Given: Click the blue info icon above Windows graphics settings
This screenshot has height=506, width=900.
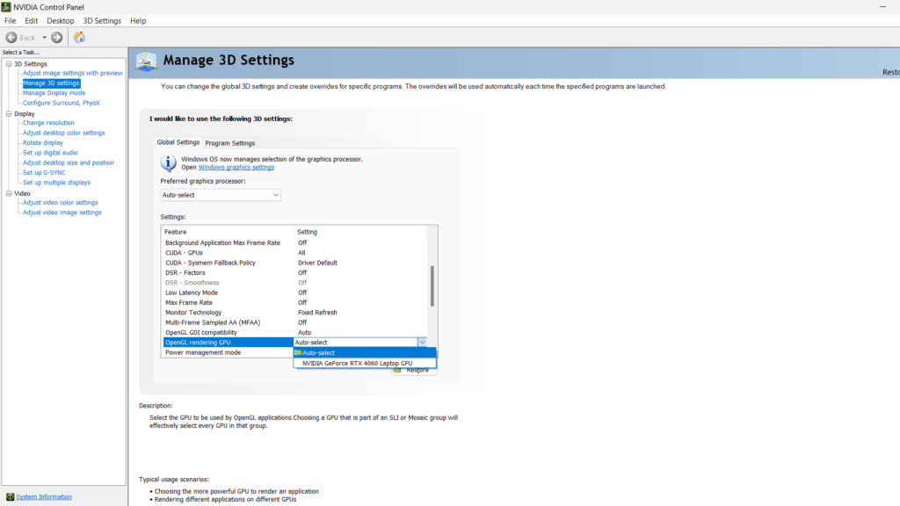Looking at the screenshot, I should click(x=167, y=163).
